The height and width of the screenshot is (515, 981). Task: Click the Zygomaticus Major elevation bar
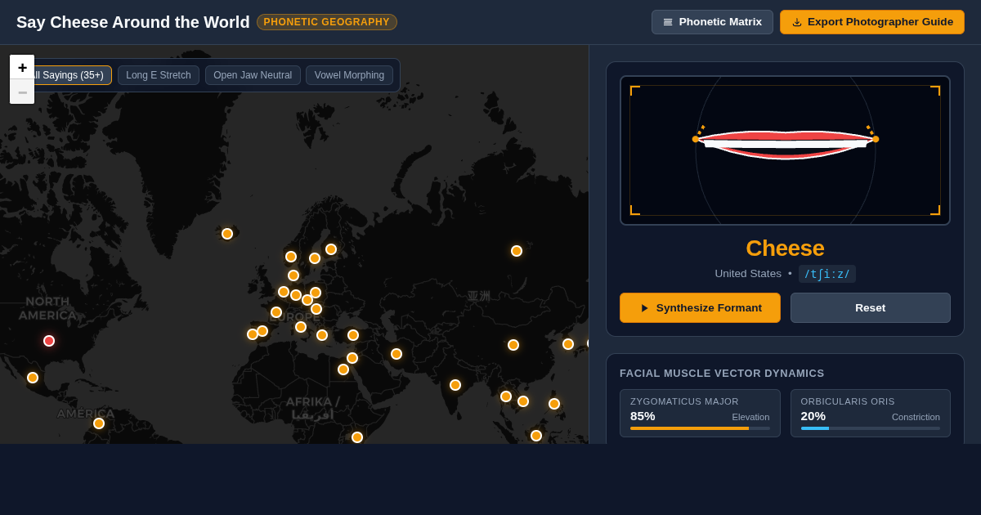point(700,428)
